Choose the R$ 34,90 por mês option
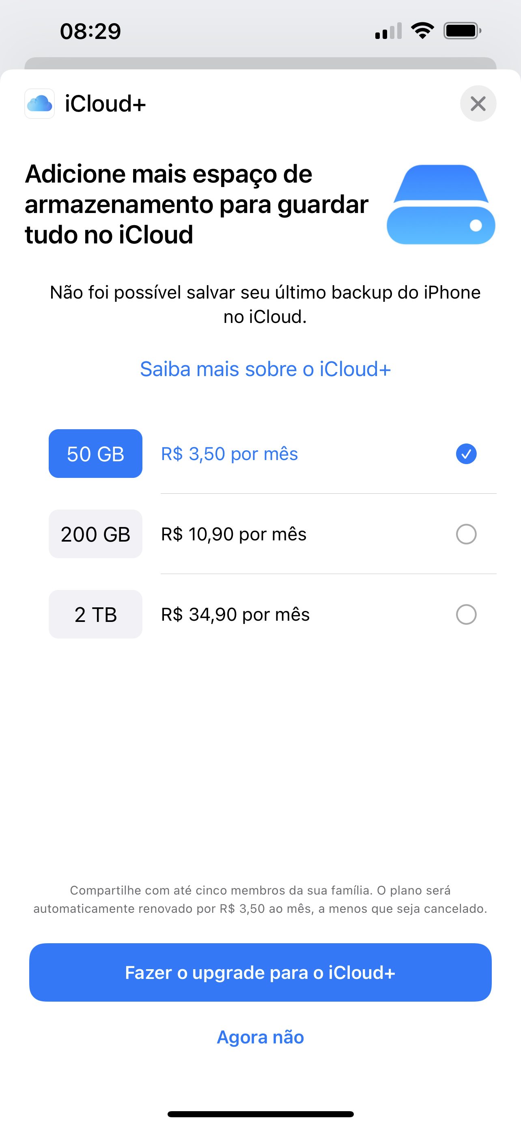This screenshot has width=521, height=1127. pos(235,615)
